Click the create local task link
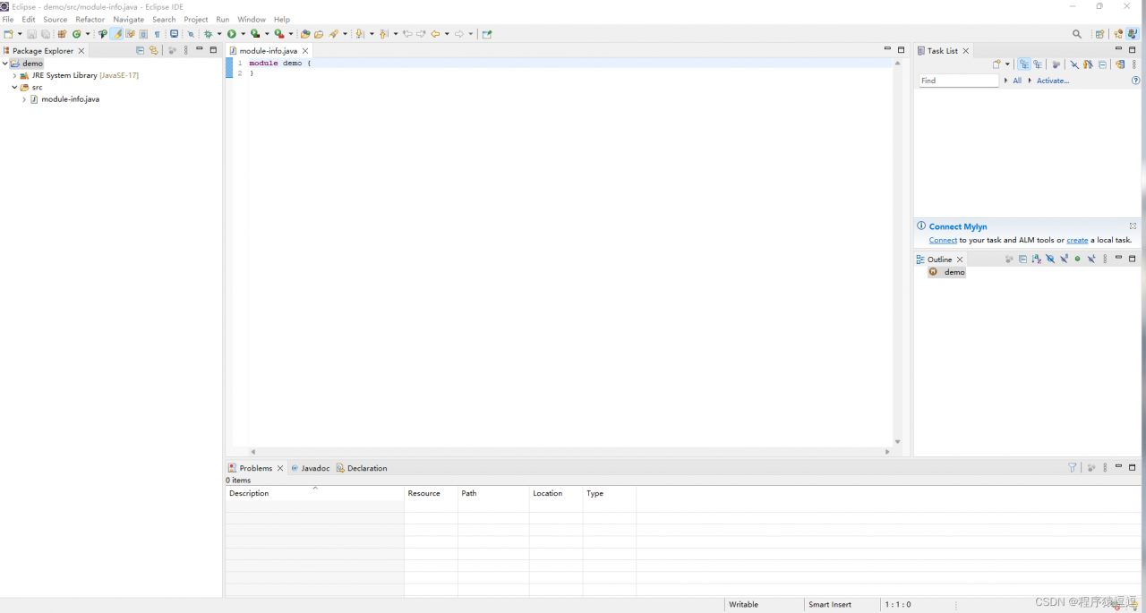The image size is (1146, 613). [x=1077, y=240]
